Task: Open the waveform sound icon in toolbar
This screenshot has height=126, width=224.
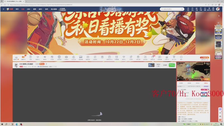Action: 45,58
